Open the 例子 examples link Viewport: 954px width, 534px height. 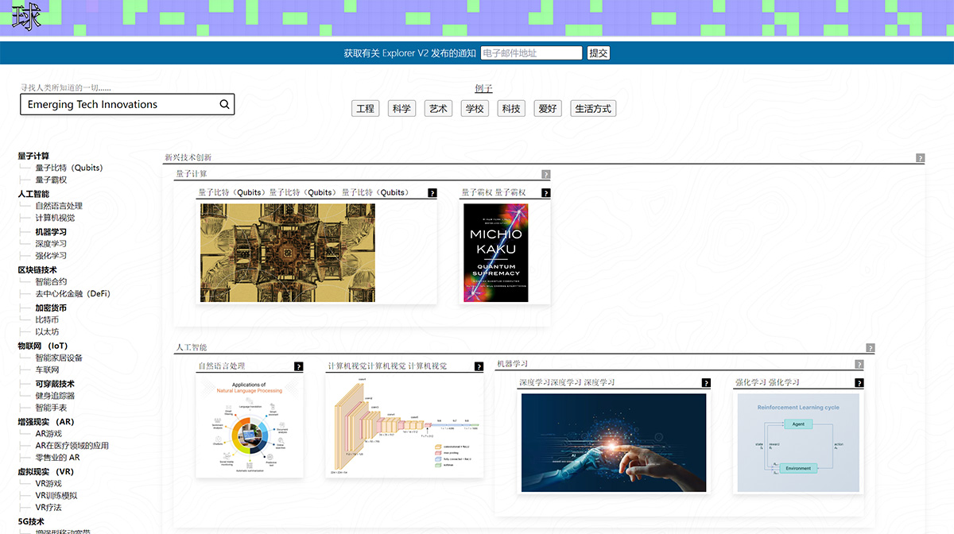(483, 88)
